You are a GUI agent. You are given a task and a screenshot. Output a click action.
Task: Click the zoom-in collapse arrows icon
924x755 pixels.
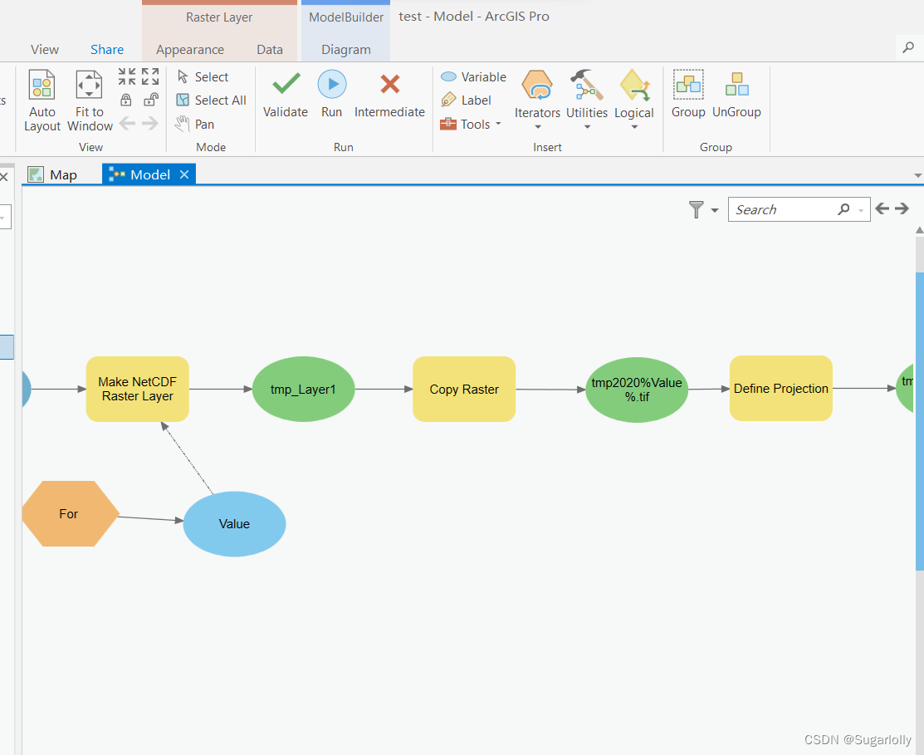coord(127,76)
